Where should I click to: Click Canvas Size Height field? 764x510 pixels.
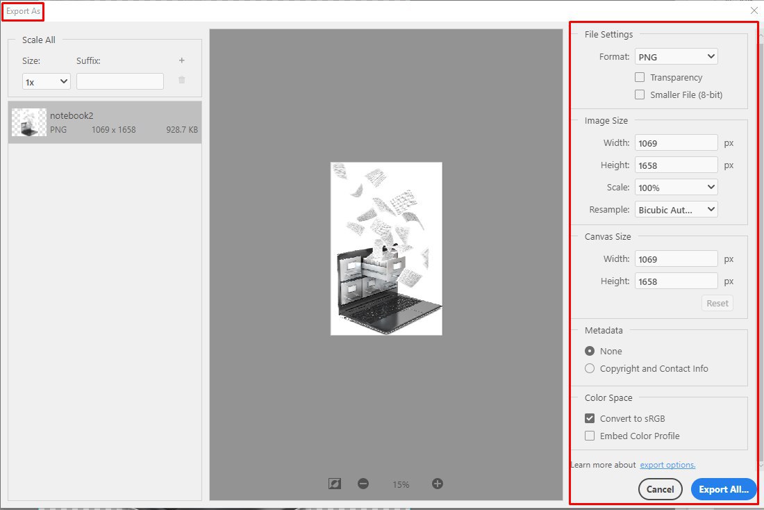tap(676, 281)
